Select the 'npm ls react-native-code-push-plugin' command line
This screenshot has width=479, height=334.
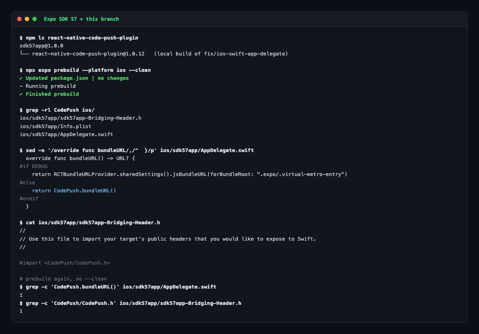coord(79,38)
